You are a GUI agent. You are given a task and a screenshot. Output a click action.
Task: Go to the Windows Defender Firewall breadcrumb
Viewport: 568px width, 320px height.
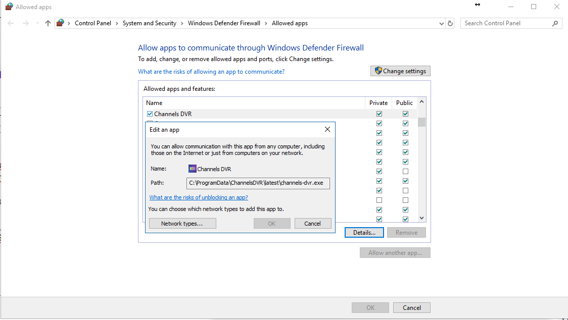(224, 23)
